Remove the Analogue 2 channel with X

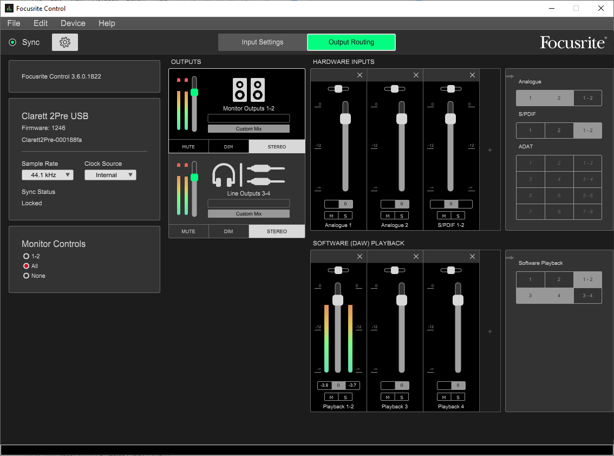click(416, 75)
